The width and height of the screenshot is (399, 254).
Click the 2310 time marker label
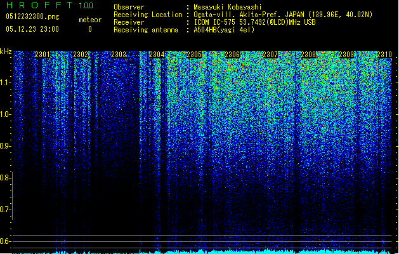tap(384, 55)
